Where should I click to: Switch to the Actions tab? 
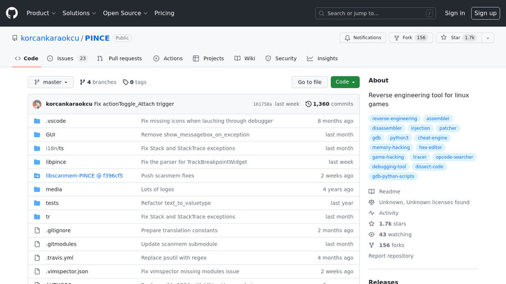[x=168, y=58]
